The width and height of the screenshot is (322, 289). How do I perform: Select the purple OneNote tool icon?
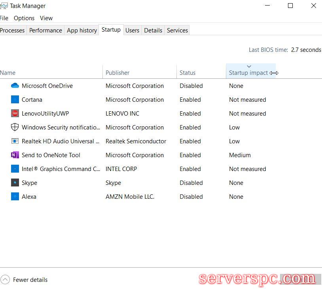click(15, 155)
